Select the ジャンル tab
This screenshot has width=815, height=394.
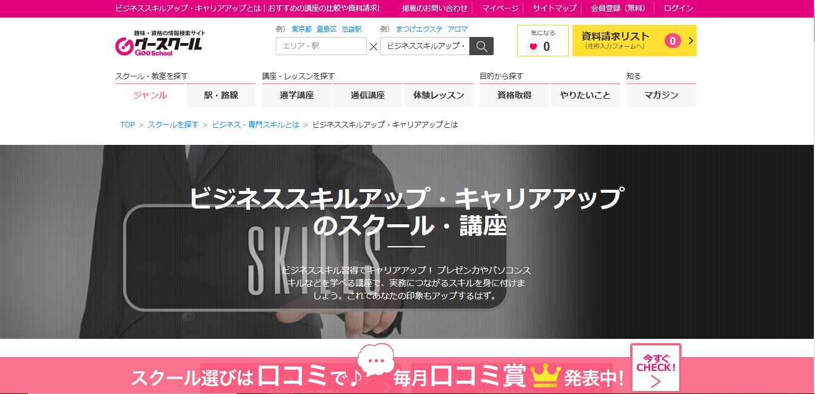tap(150, 95)
